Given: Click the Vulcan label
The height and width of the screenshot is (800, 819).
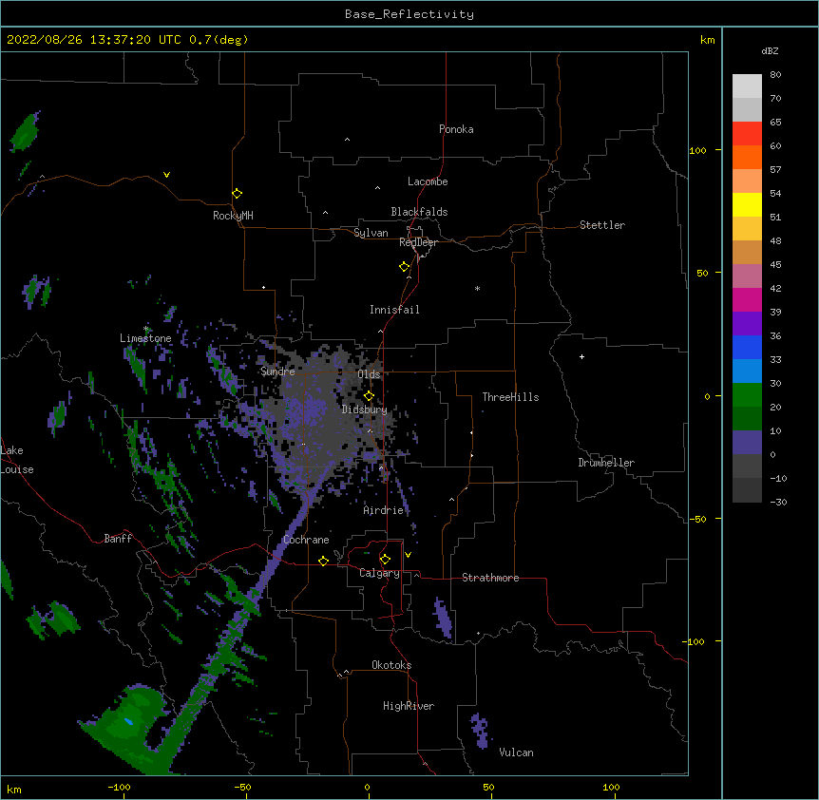Looking at the screenshot, I should 516,752.
